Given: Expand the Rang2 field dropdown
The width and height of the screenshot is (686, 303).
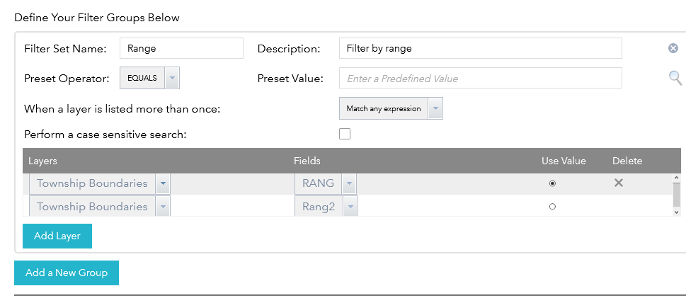Looking at the screenshot, I should tap(350, 207).
